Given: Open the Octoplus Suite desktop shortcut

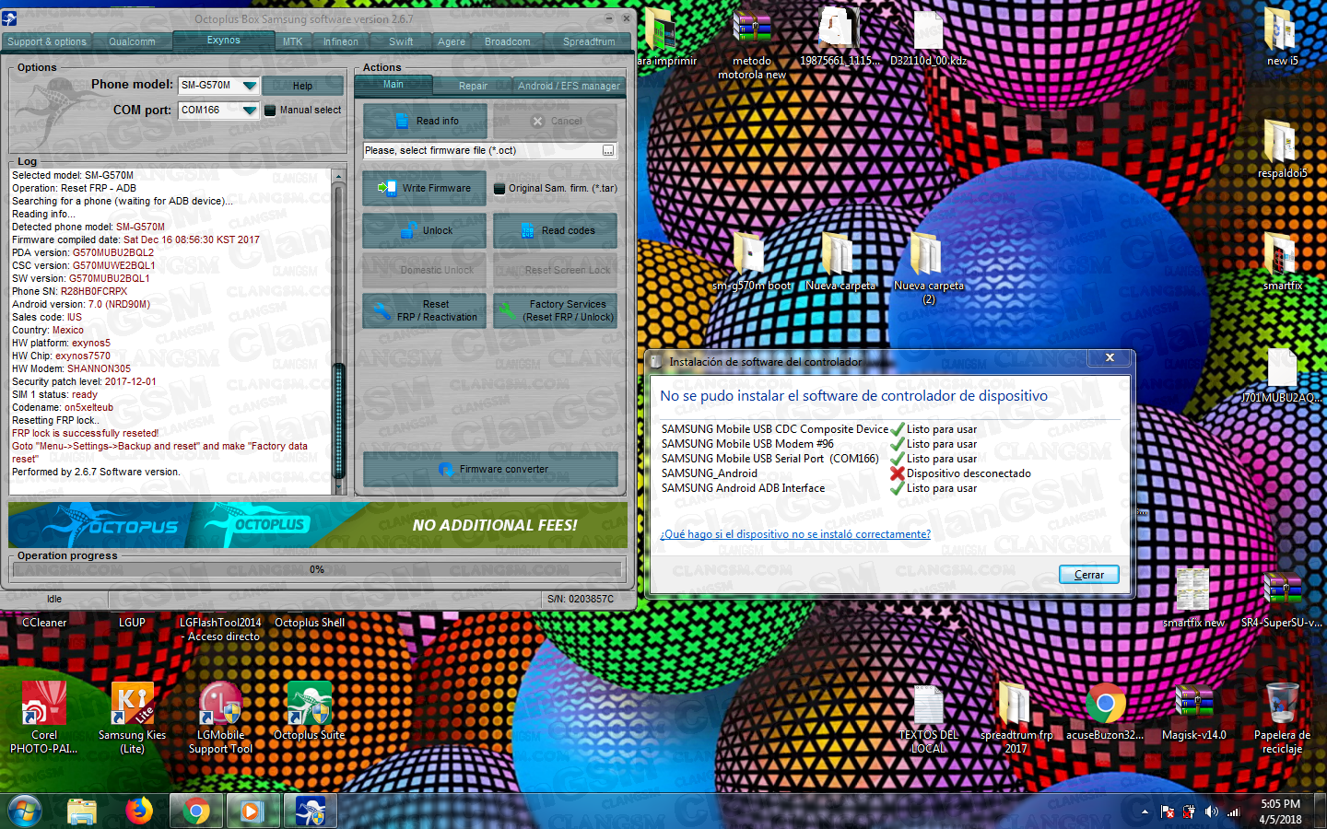Looking at the screenshot, I should (309, 711).
